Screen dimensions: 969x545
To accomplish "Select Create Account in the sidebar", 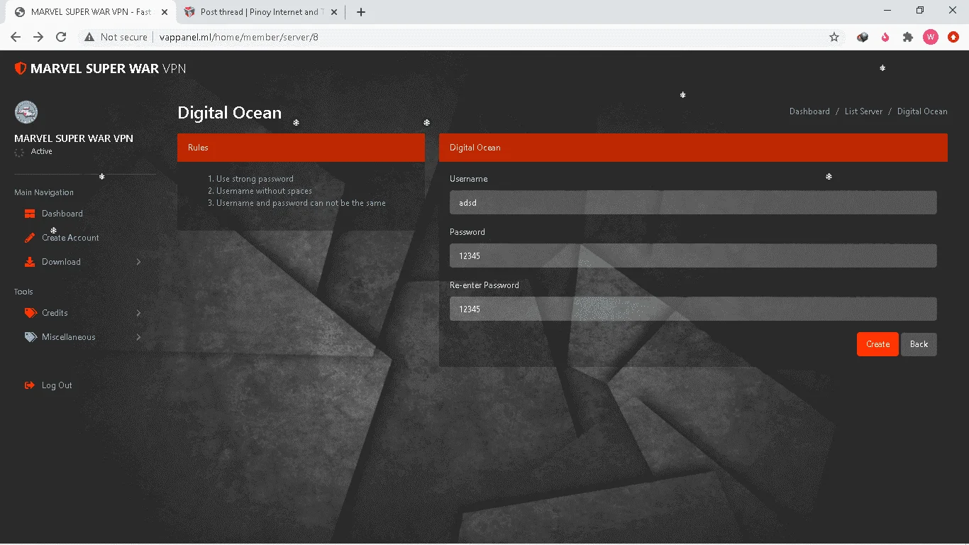I will pyautogui.click(x=70, y=238).
